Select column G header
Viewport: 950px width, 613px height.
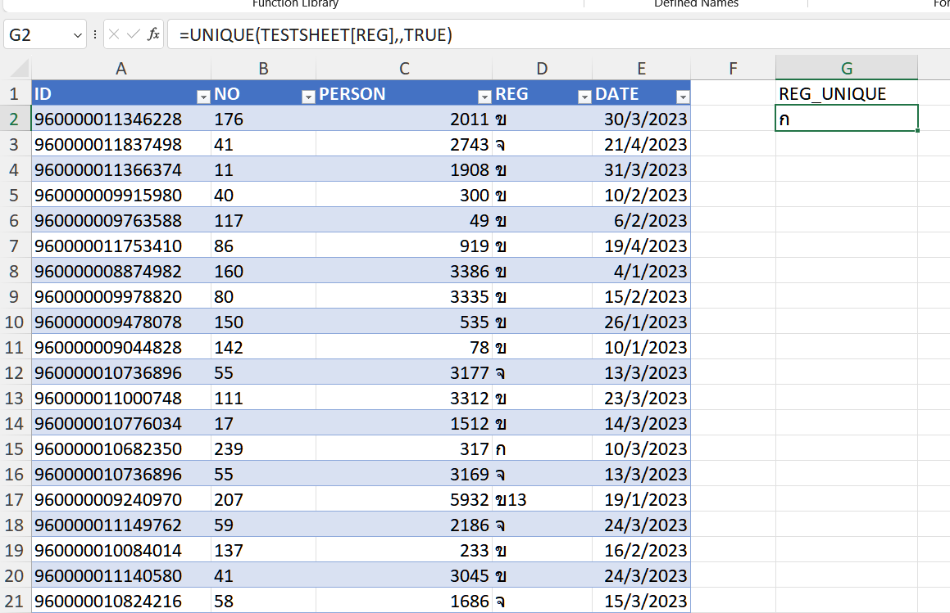pyautogui.click(x=847, y=69)
